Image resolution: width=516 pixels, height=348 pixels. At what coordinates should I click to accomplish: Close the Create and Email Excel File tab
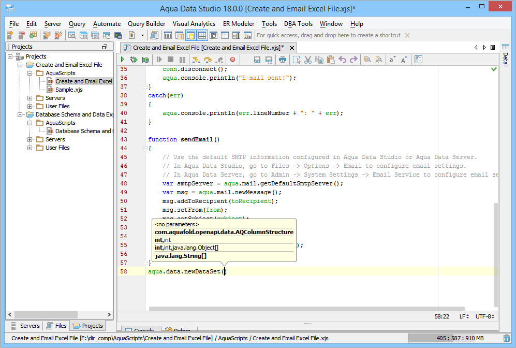291,48
